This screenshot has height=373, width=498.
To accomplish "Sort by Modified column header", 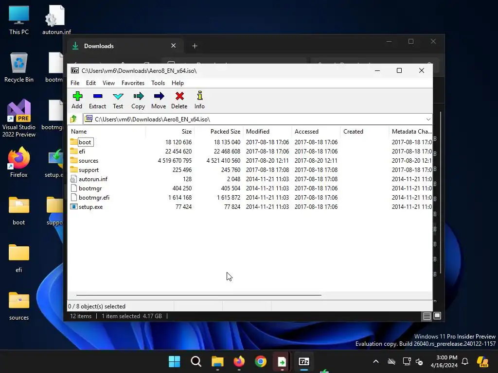I will pyautogui.click(x=267, y=131).
